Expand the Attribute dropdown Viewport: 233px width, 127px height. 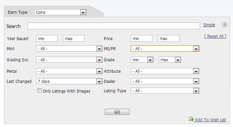[165, 71]
